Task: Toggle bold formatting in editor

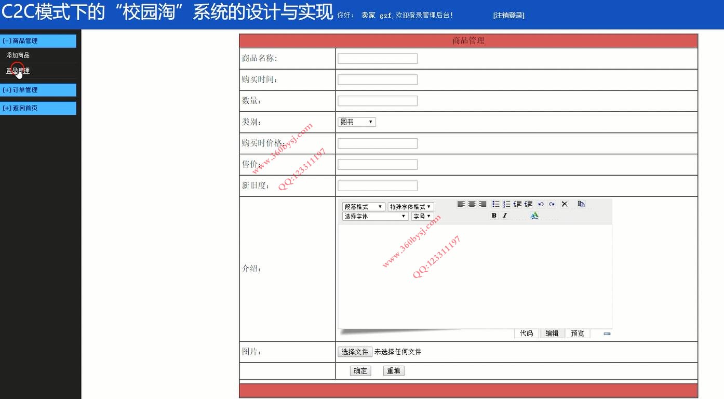Action: [494, 216]
